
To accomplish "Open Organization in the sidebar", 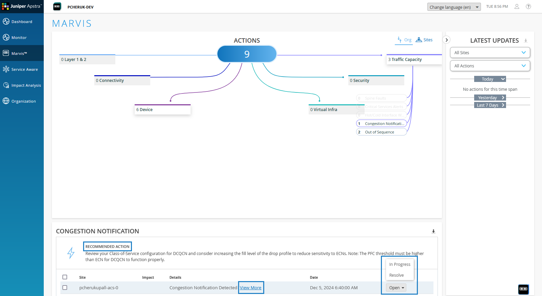I will (x=22, y=101).
